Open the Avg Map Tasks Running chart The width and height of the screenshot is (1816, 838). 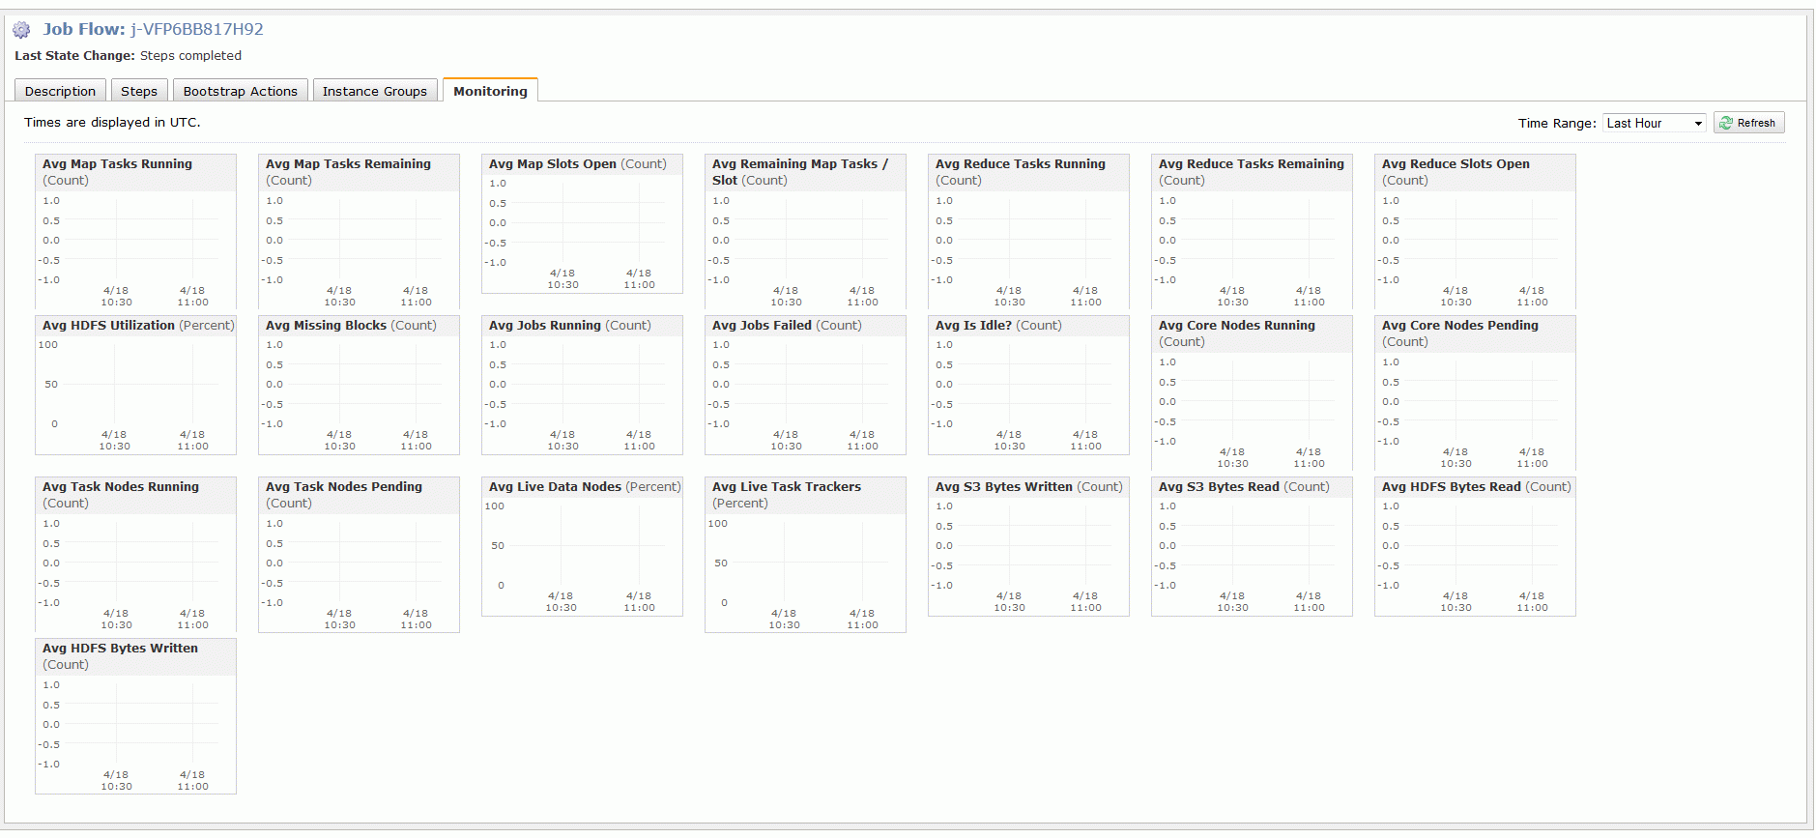point(135,231)
